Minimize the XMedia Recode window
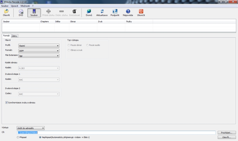The height and width of the screenshot is (141, 238). click(x=221, y=1)
